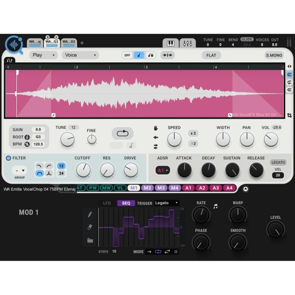Click the FLAT button
This screenshot has height=295, width=295.
click(211, 55)
